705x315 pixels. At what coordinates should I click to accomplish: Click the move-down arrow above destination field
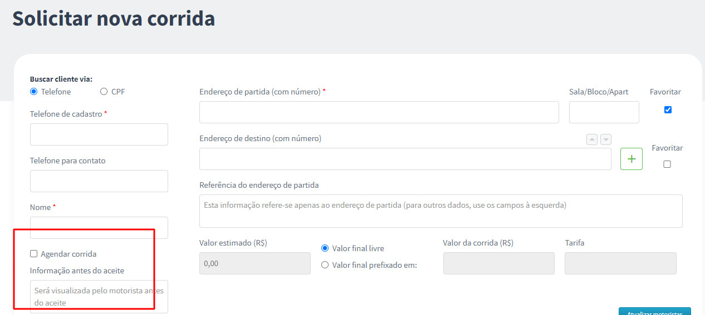[606, 139]
